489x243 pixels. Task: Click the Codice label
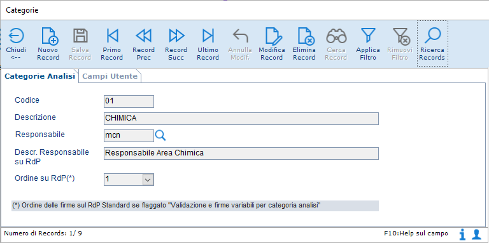[27, 100]
